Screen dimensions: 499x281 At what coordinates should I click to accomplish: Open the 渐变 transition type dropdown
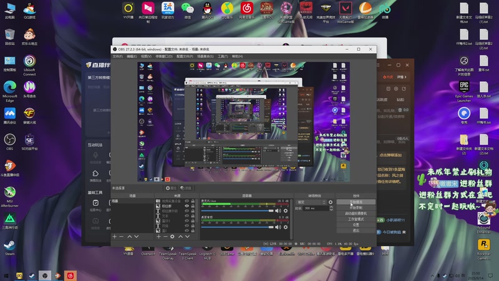pyautogui.click(x=311, y=202)
